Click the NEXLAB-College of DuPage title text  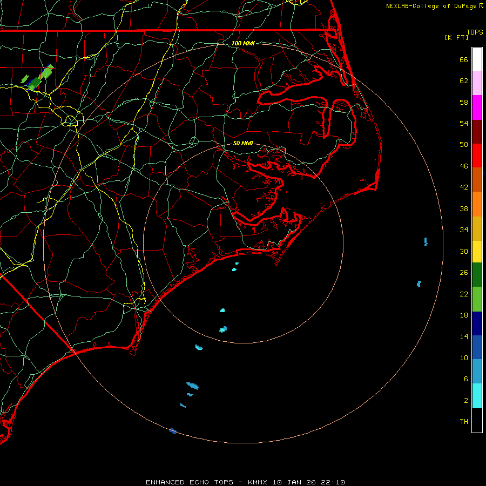coord(431,6)
